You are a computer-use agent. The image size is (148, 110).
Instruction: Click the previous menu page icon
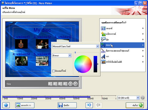pyautogui.click(x=55, y=84)
